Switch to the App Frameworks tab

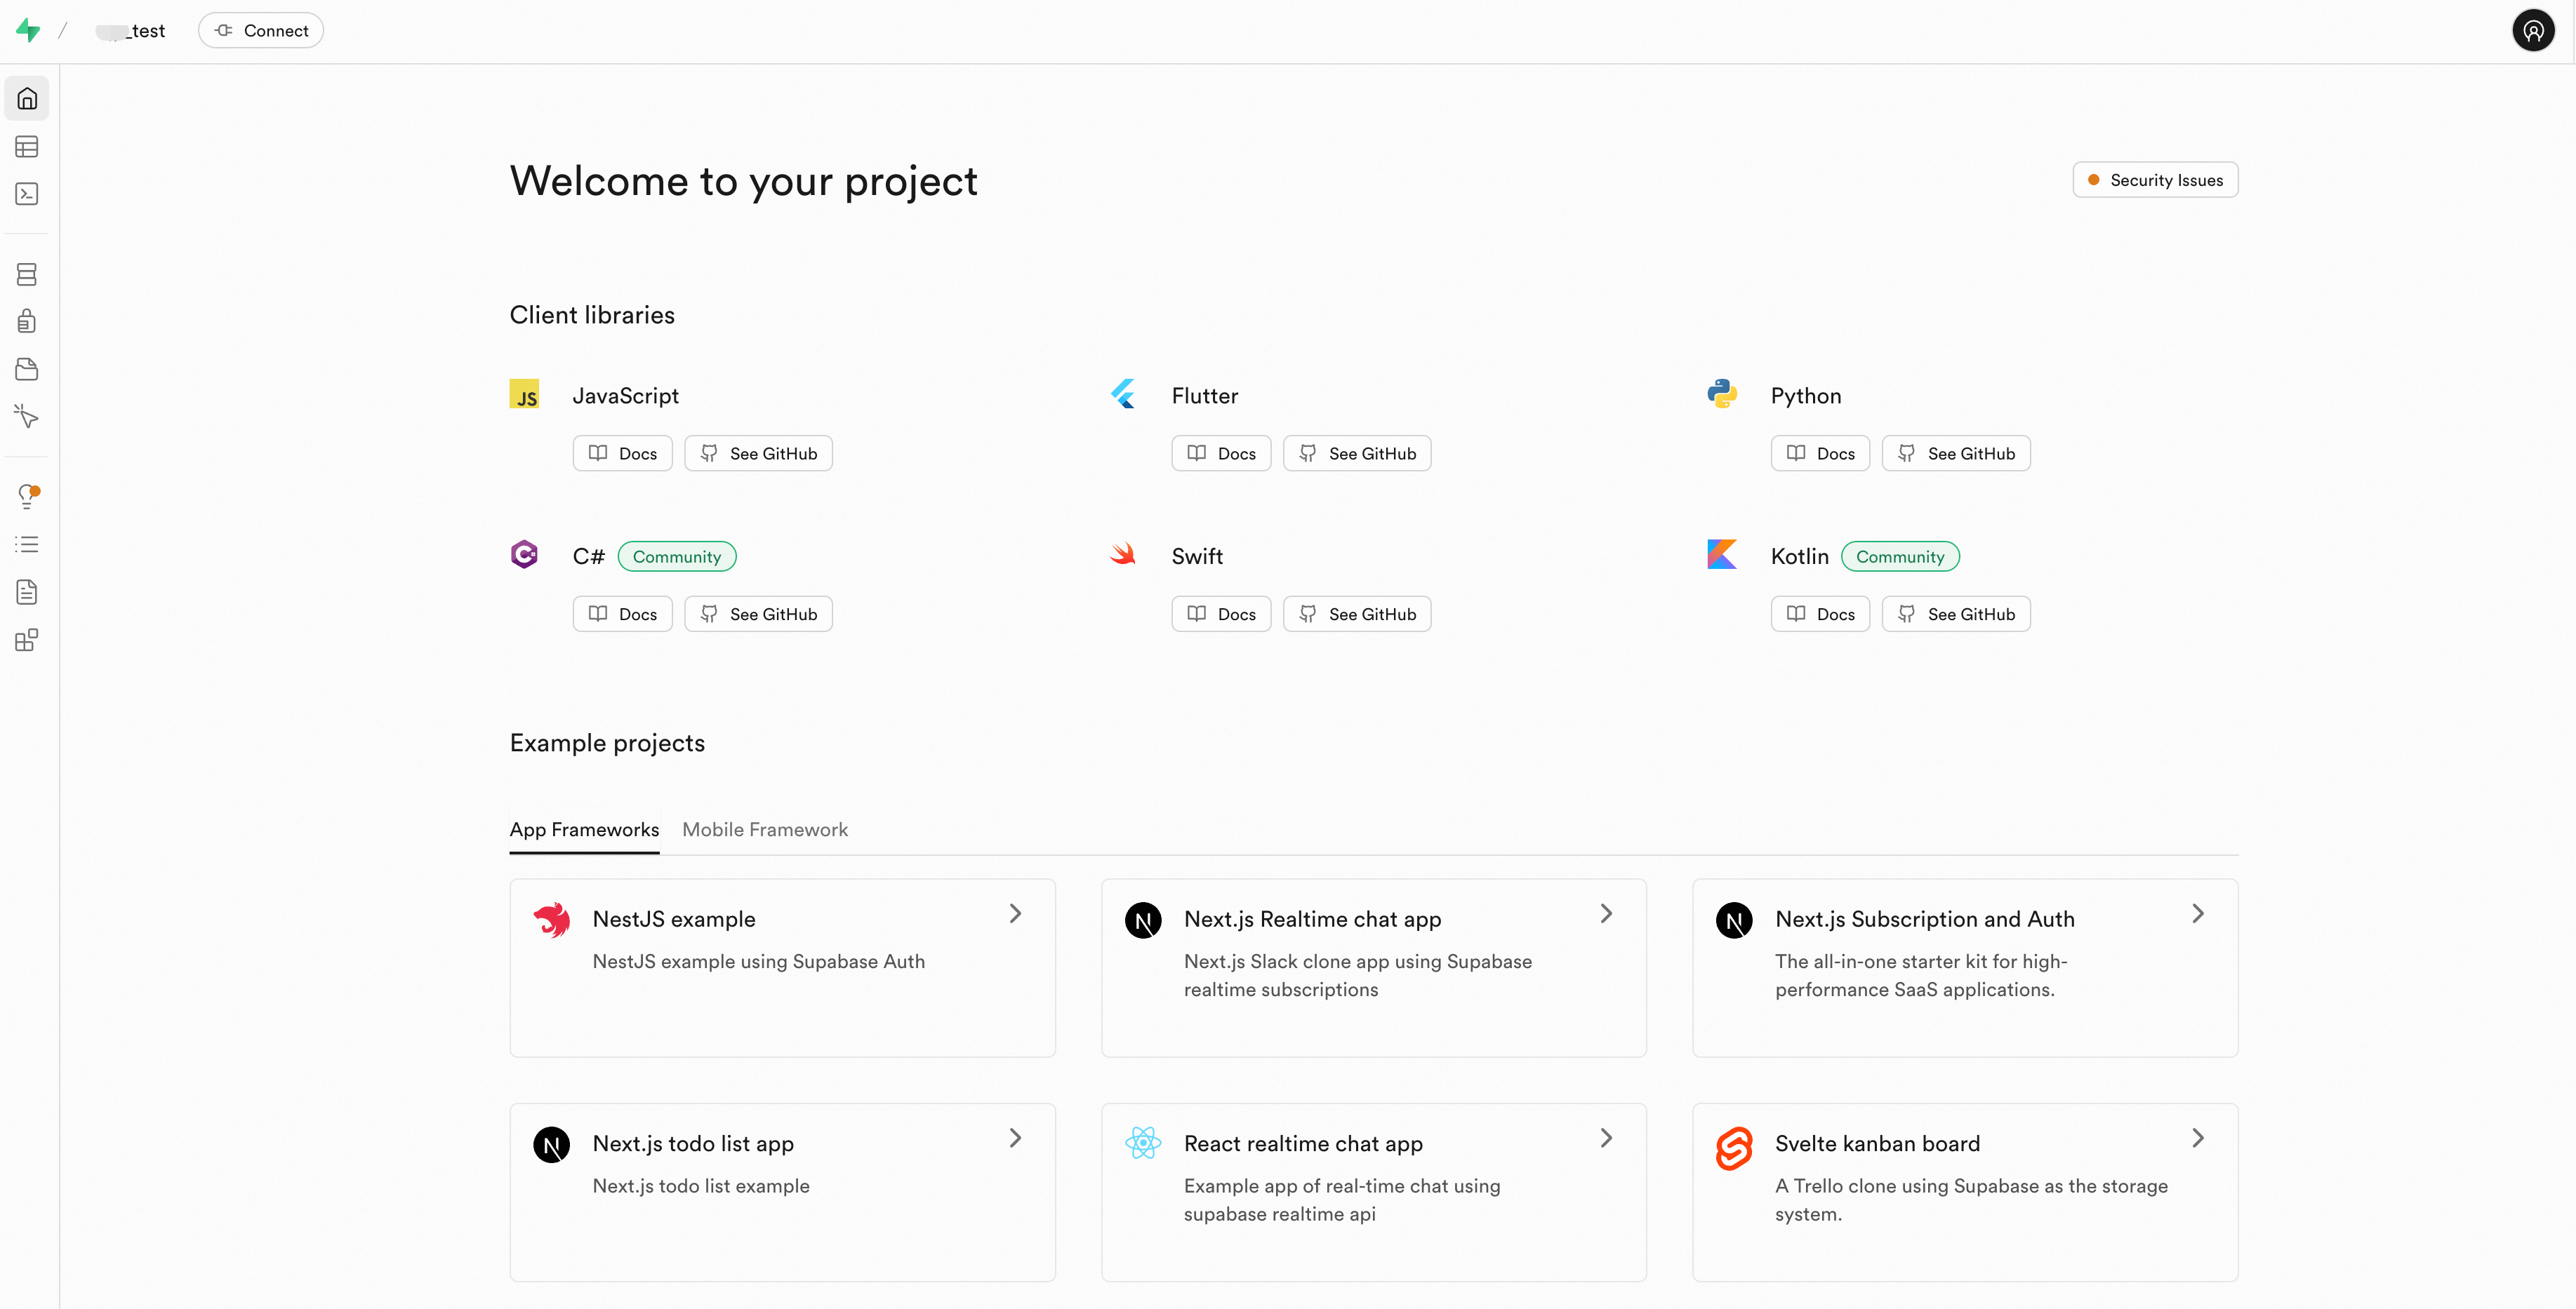584,831
